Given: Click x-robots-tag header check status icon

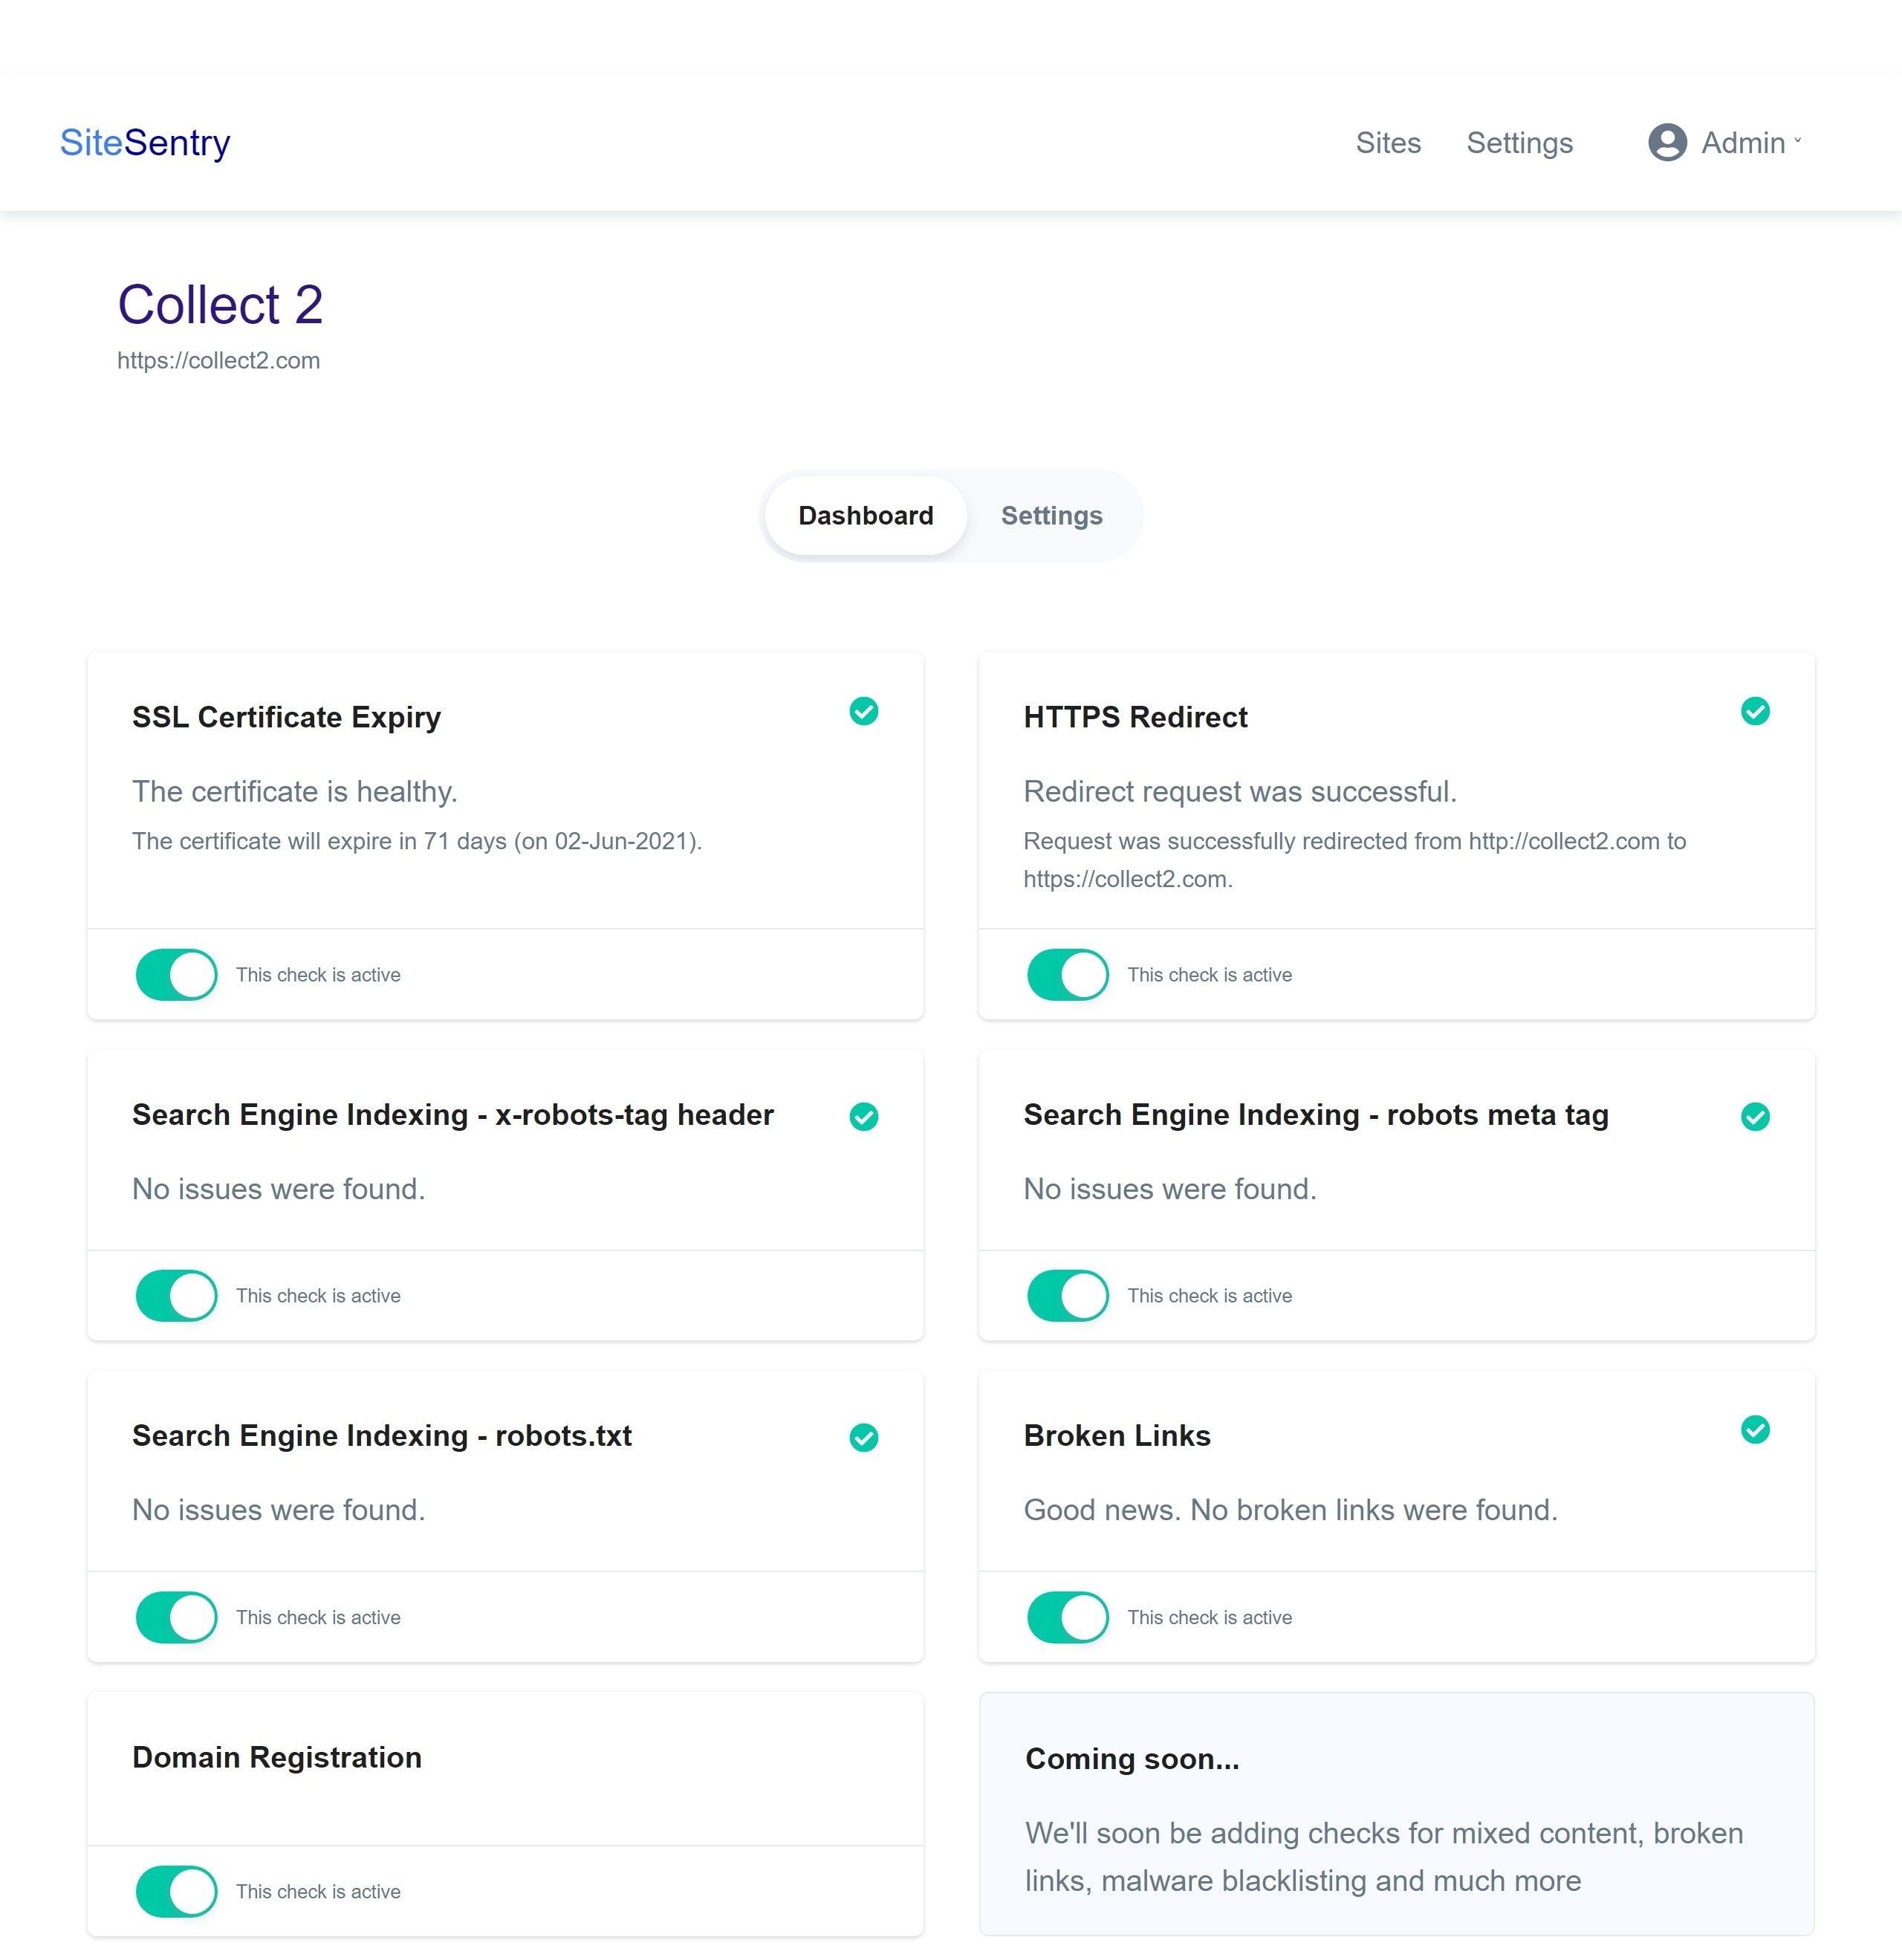Looking at the screenshot, I should 863,1116.
